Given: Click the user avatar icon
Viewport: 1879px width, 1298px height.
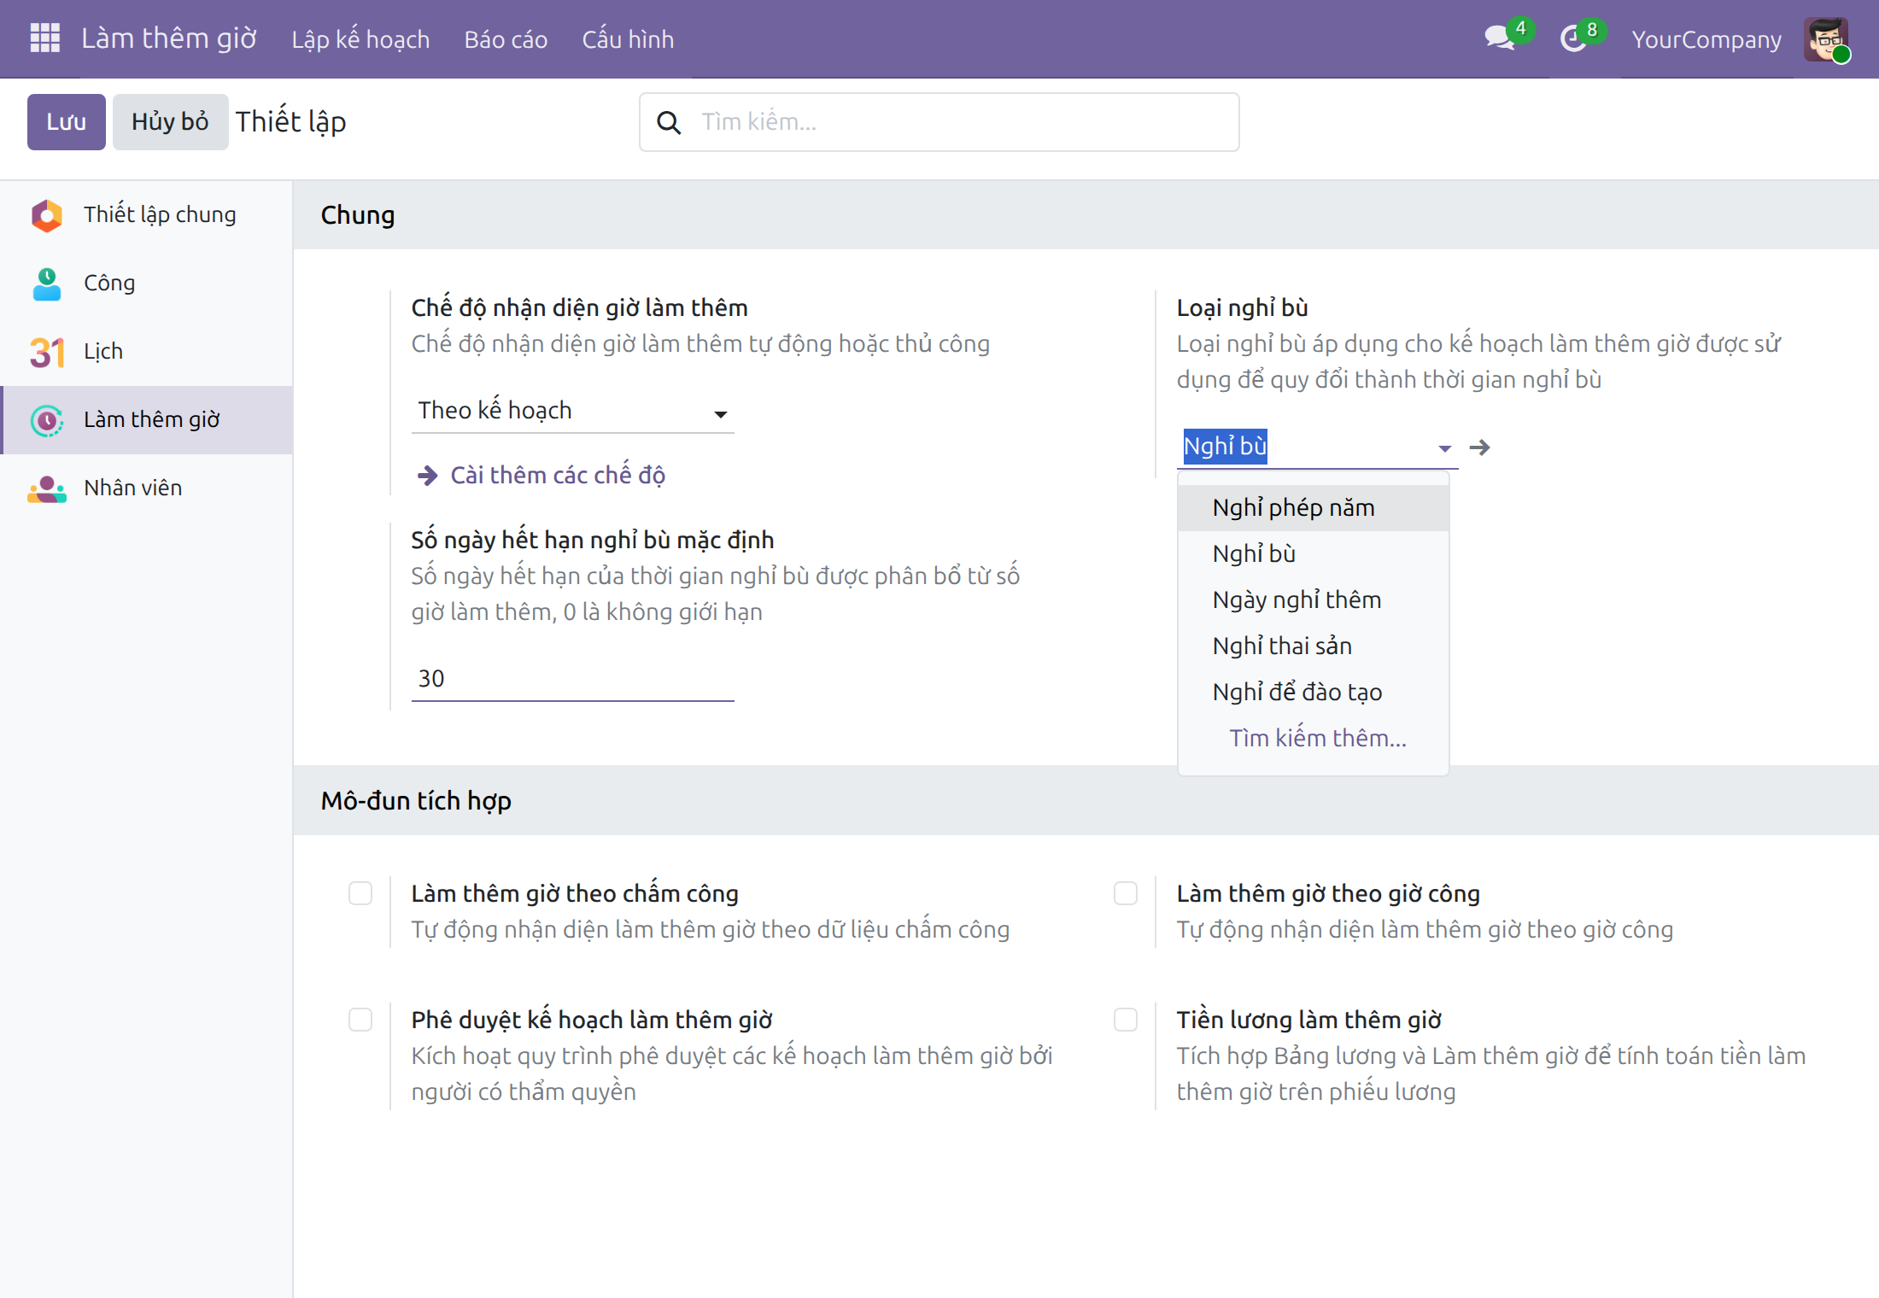Looking at the screenshot, I should click(1826, 39).
